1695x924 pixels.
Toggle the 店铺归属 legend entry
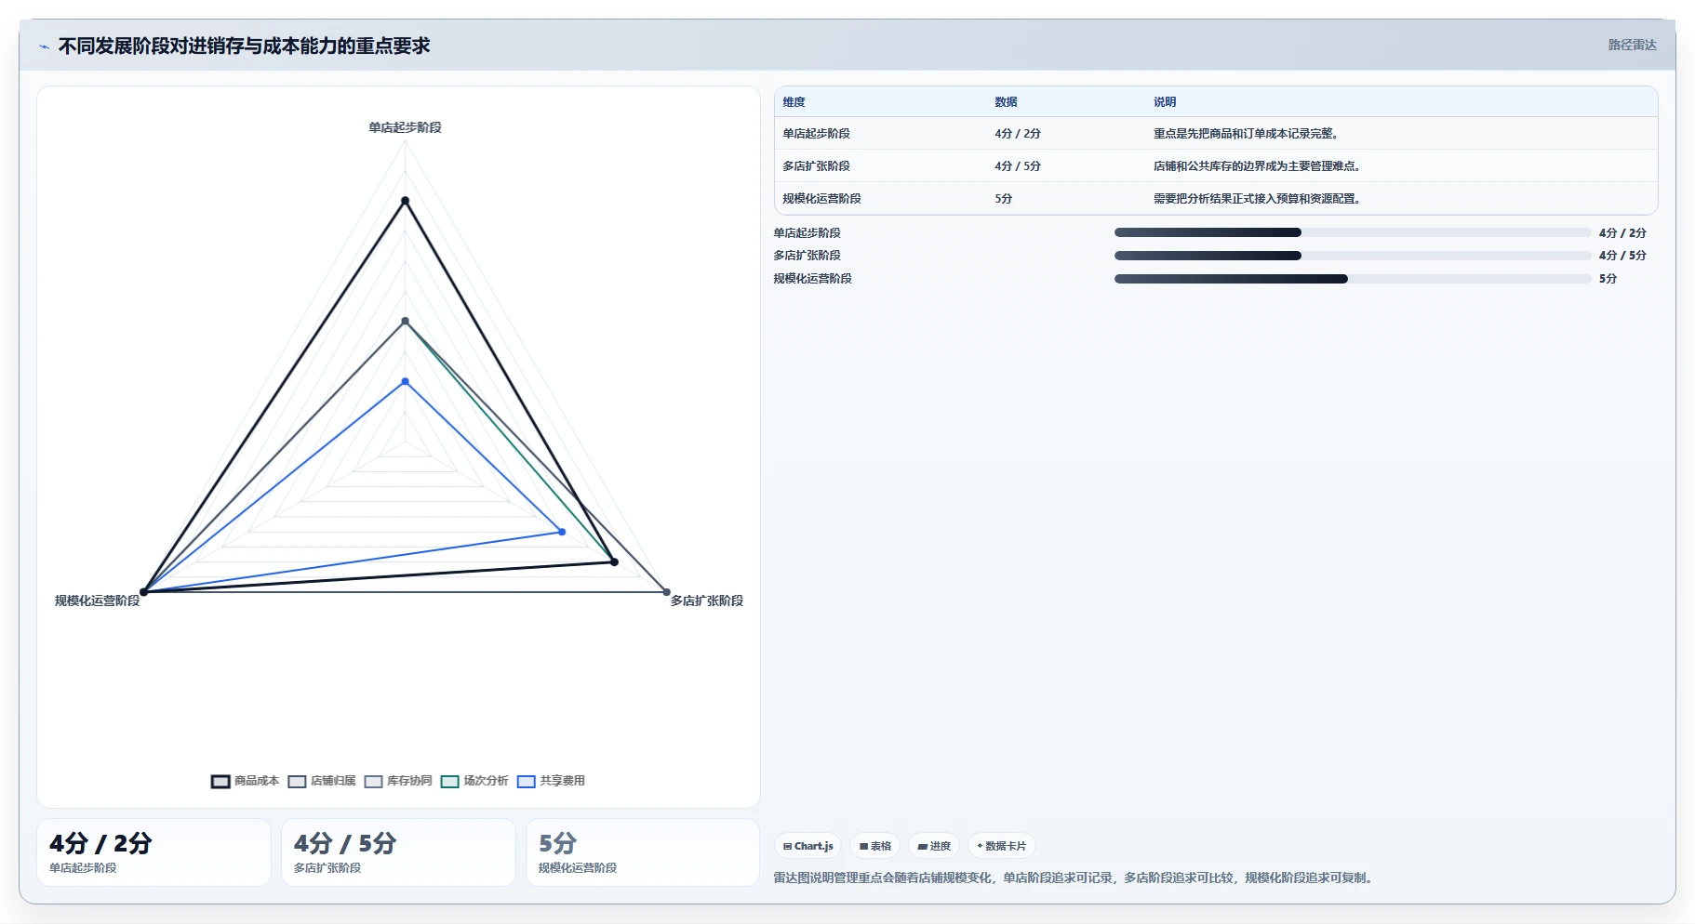pyautogui.click(x=322, y=781)
